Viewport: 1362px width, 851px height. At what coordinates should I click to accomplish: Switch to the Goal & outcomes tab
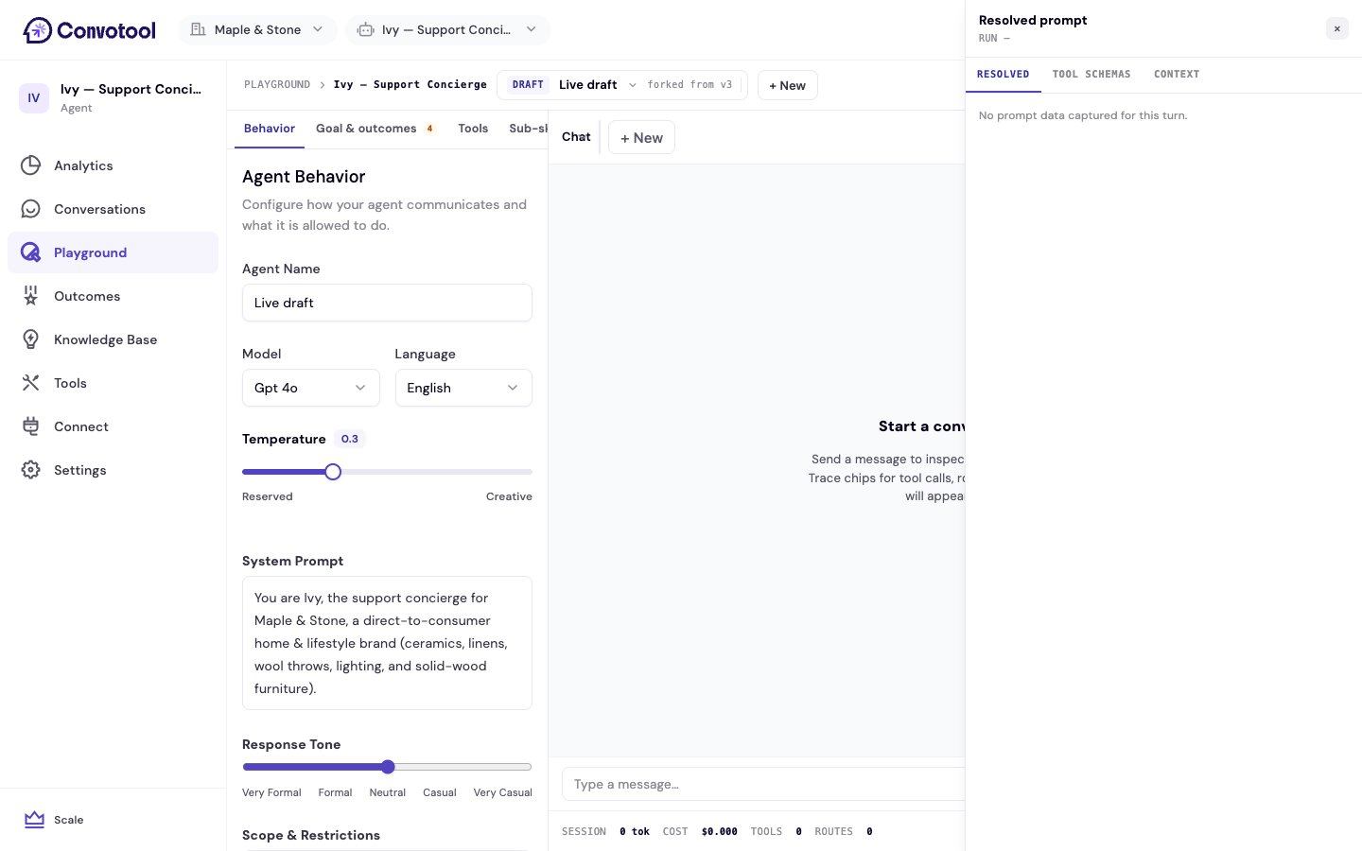375,129
